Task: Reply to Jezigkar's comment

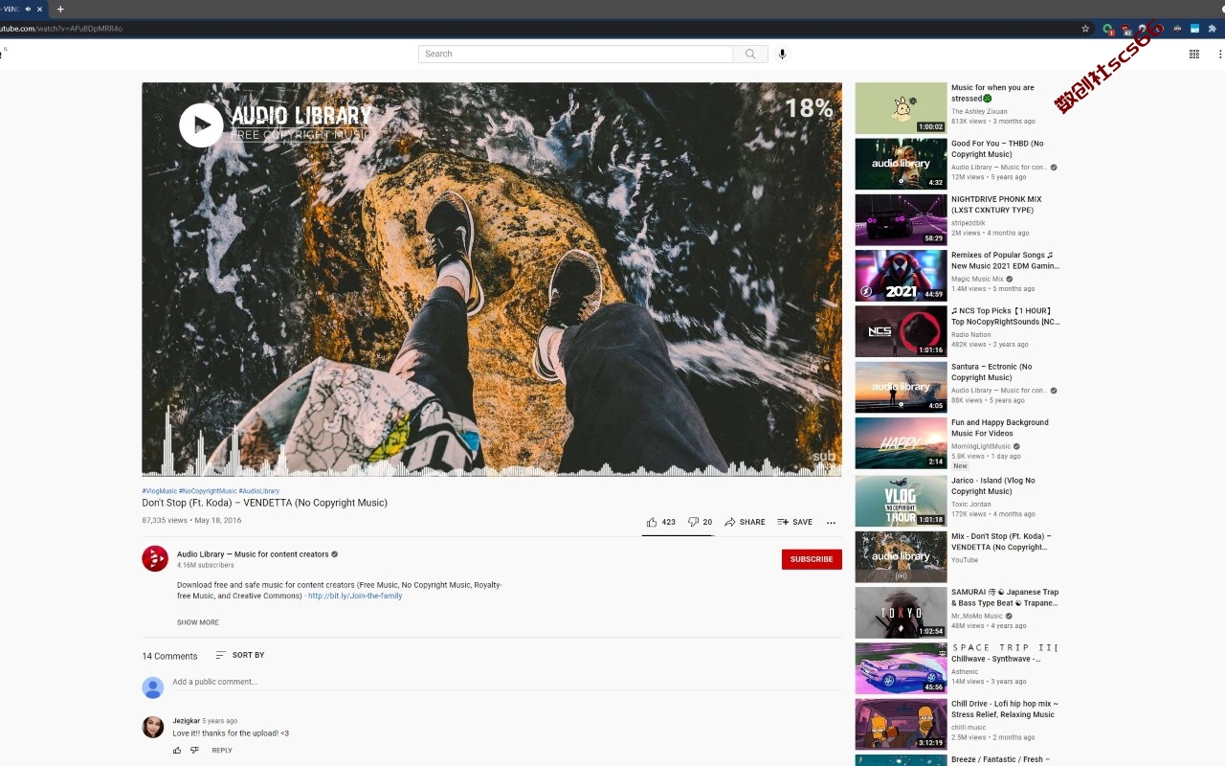Action: coord(222,750)
